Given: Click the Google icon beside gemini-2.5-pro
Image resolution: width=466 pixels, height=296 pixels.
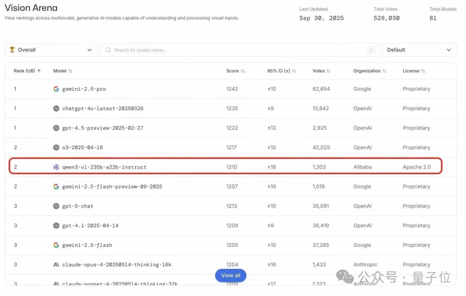Looking at the screenshot, I should click(56, 89).
